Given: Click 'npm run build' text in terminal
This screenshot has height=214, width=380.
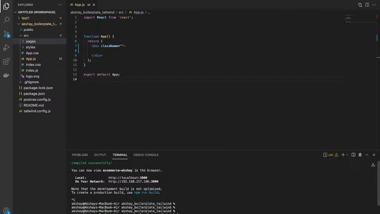Looking at the screenshot, I should (147, 193).
